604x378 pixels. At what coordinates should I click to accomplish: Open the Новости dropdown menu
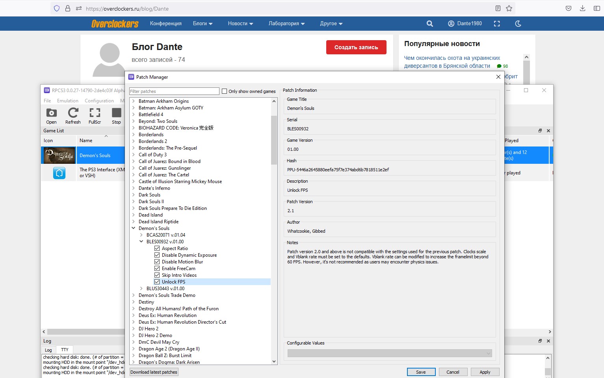pyautogui.click(x=240, y=24)
